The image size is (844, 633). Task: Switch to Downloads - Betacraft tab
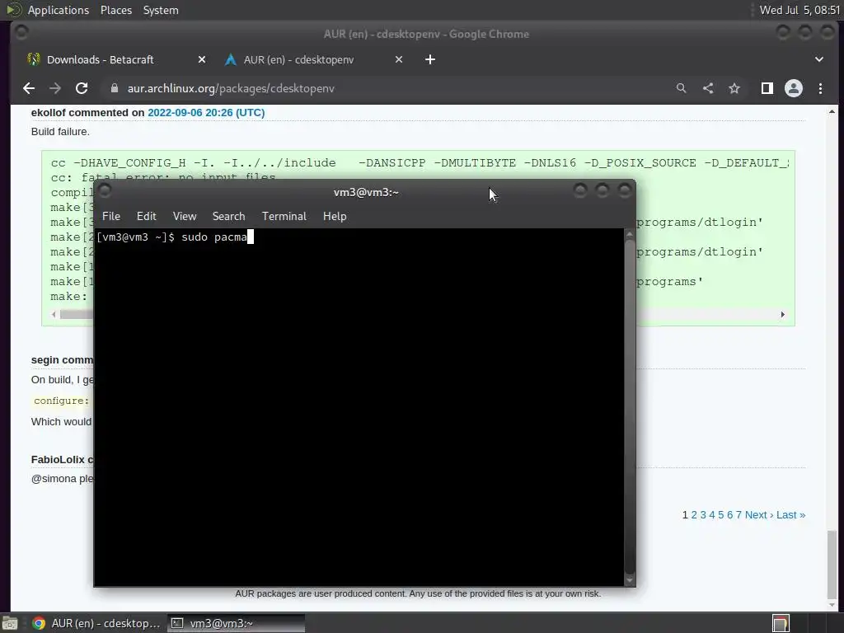(x=115, y=59)
